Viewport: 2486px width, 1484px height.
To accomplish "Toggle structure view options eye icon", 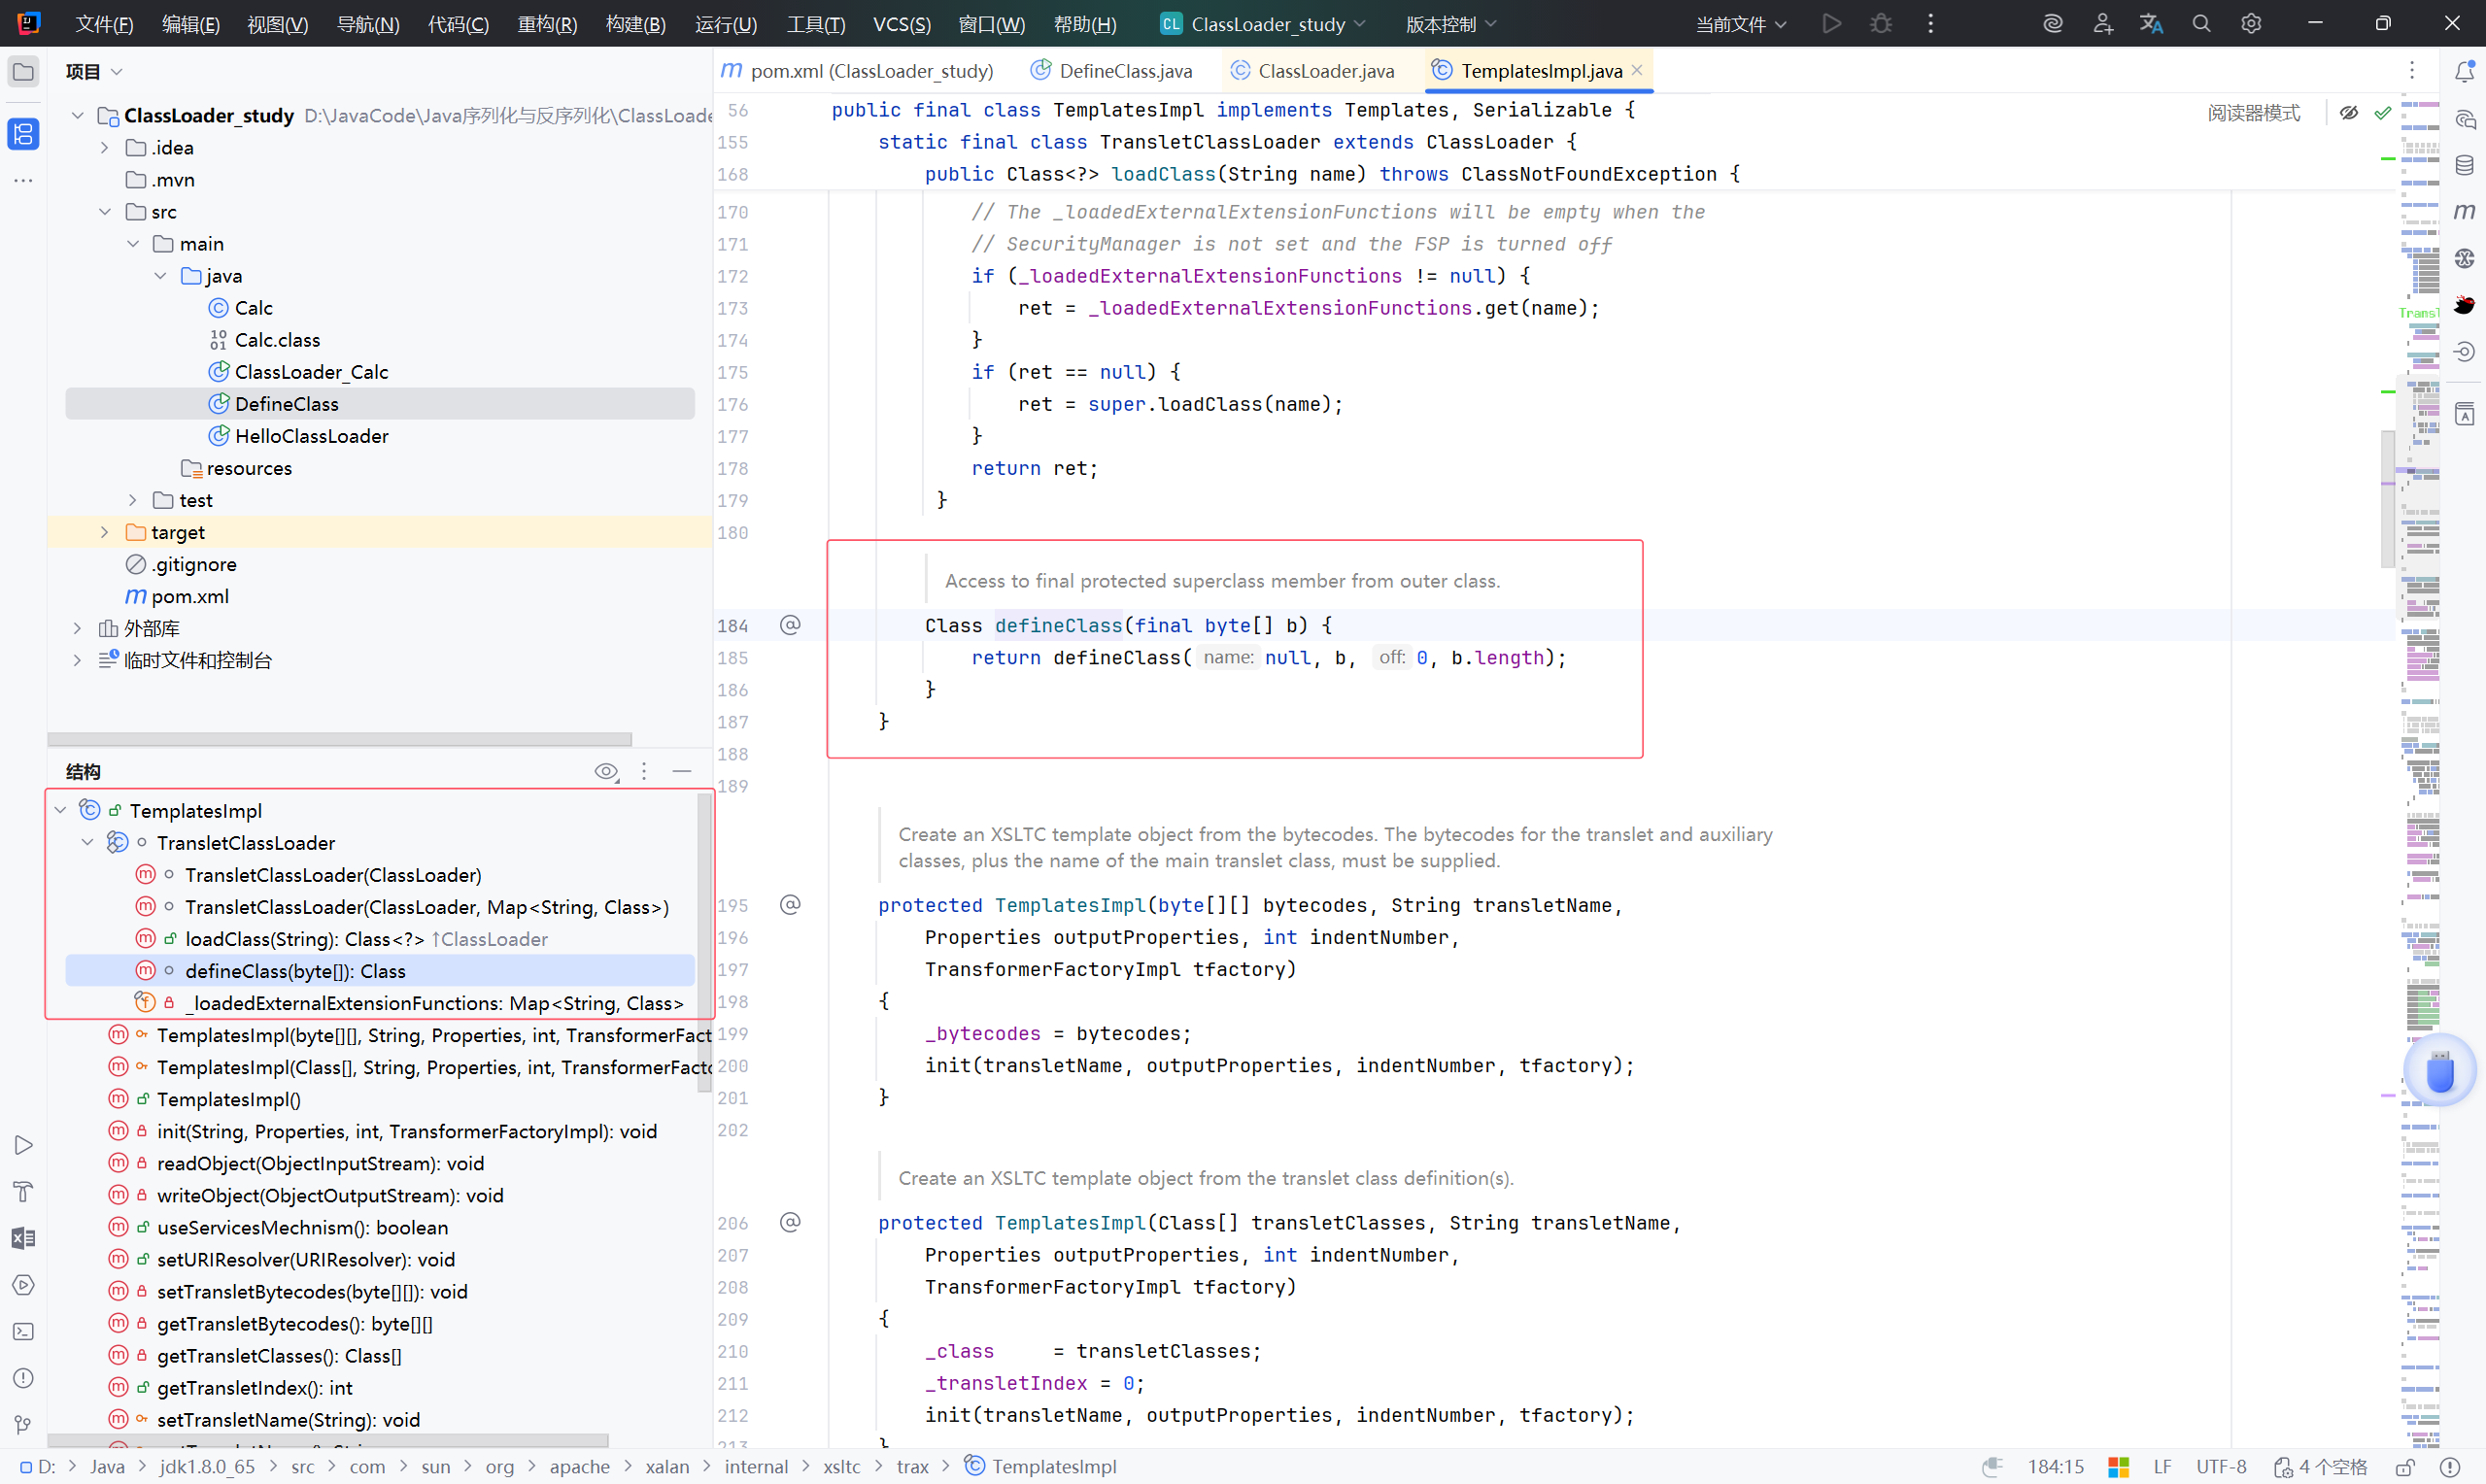I will pos(606,771).
